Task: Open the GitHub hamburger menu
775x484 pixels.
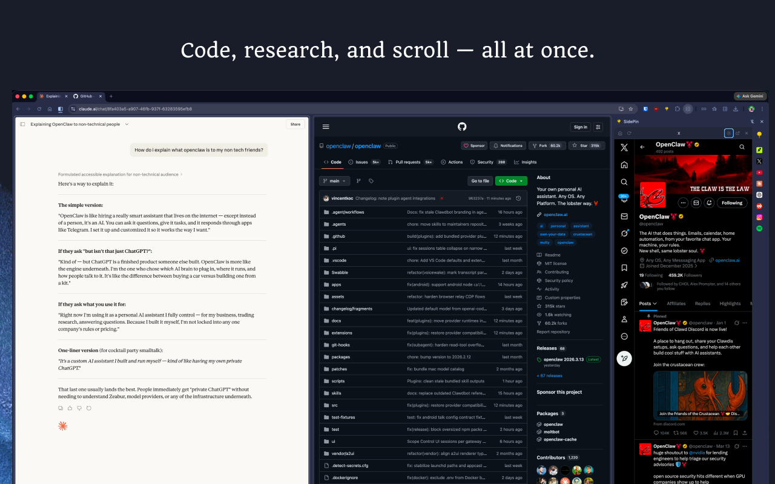Action: pos(326,127)
